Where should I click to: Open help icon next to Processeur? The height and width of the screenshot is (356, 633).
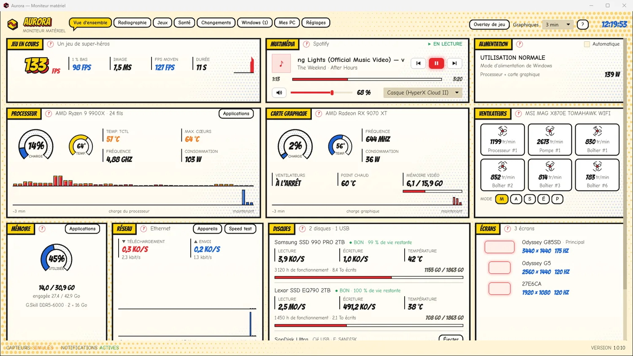(49, 114)
